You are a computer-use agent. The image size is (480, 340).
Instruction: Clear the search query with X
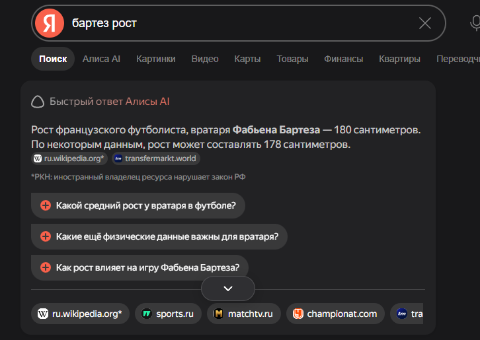(x=425, y=23)
